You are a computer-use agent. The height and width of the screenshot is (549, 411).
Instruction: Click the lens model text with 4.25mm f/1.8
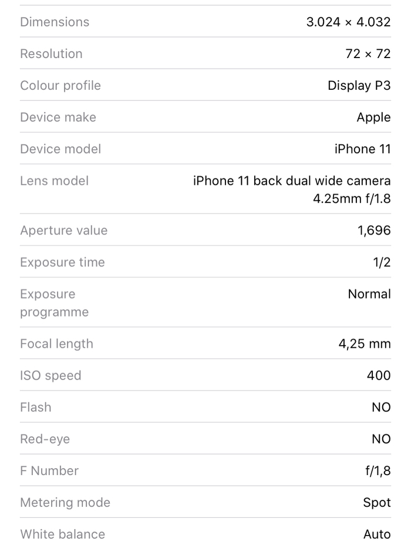pyautogui.click(x=292, y=189)
